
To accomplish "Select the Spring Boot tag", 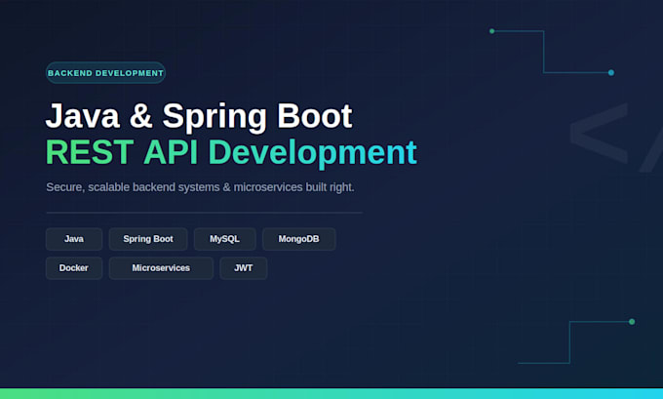I will point(148,239).
